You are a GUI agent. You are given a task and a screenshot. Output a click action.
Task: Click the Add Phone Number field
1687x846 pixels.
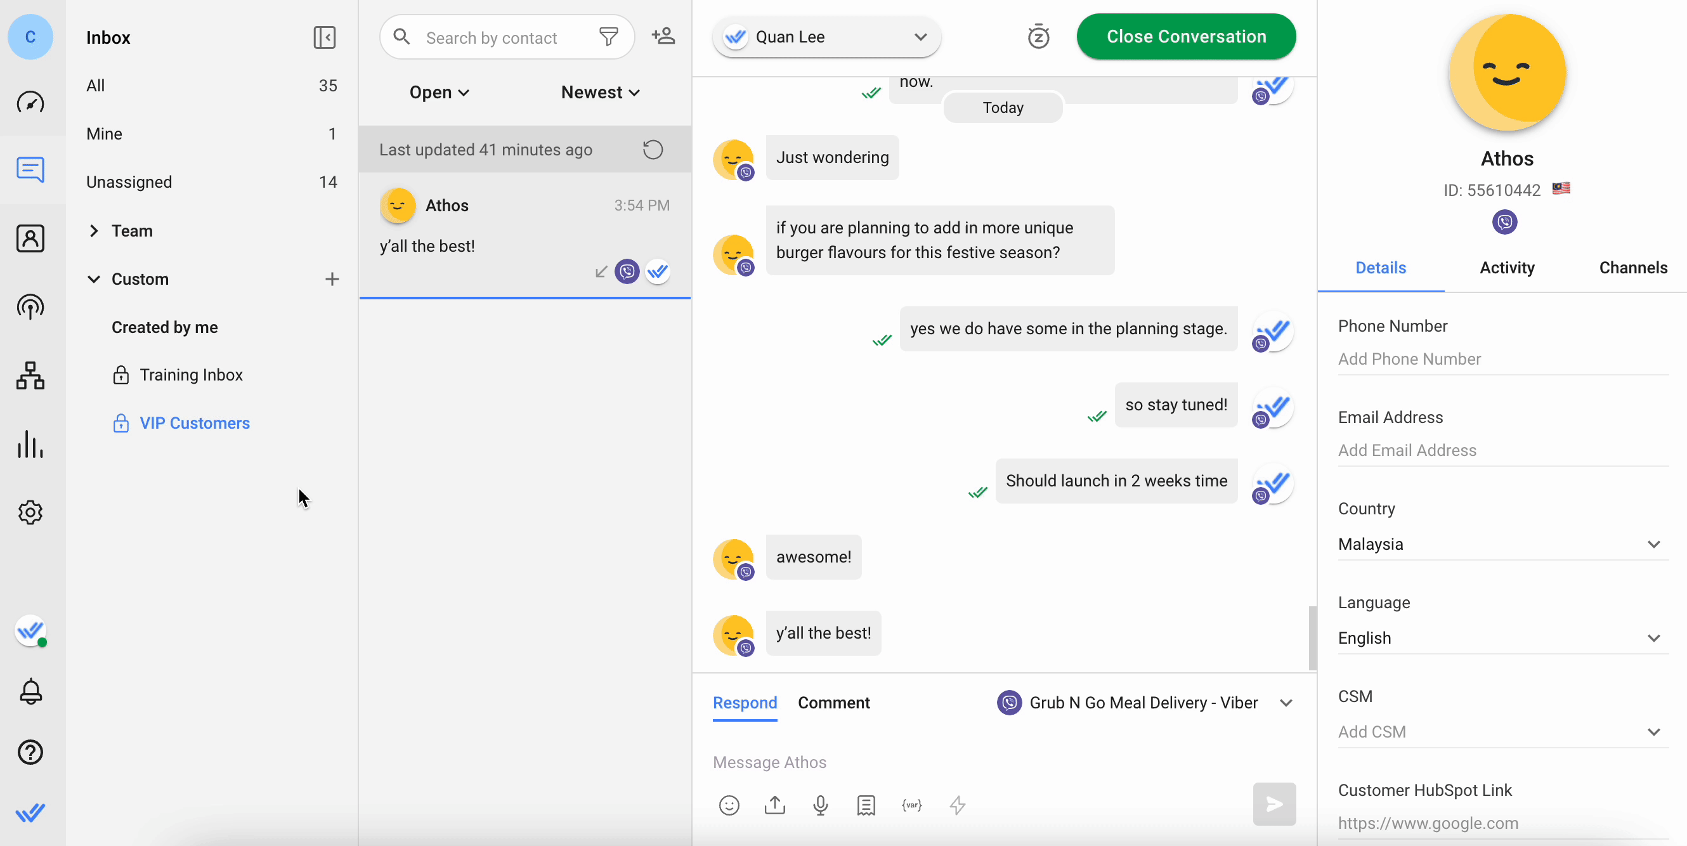click(1503, 359)
